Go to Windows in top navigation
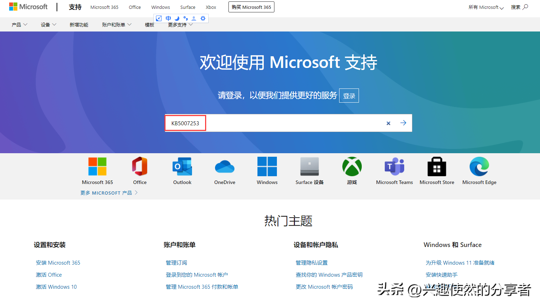Screen dimensions: 540x305 (161, 7)
